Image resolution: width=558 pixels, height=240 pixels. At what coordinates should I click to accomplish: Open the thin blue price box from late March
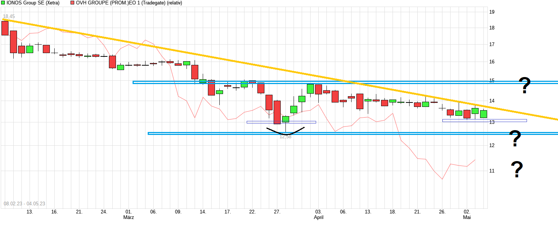(x=281, y=122)
